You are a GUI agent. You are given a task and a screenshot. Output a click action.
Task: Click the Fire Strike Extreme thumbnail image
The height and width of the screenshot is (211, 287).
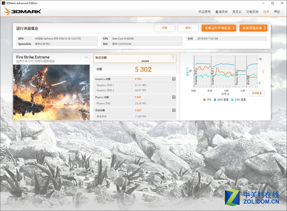click(x=51, y=91)
